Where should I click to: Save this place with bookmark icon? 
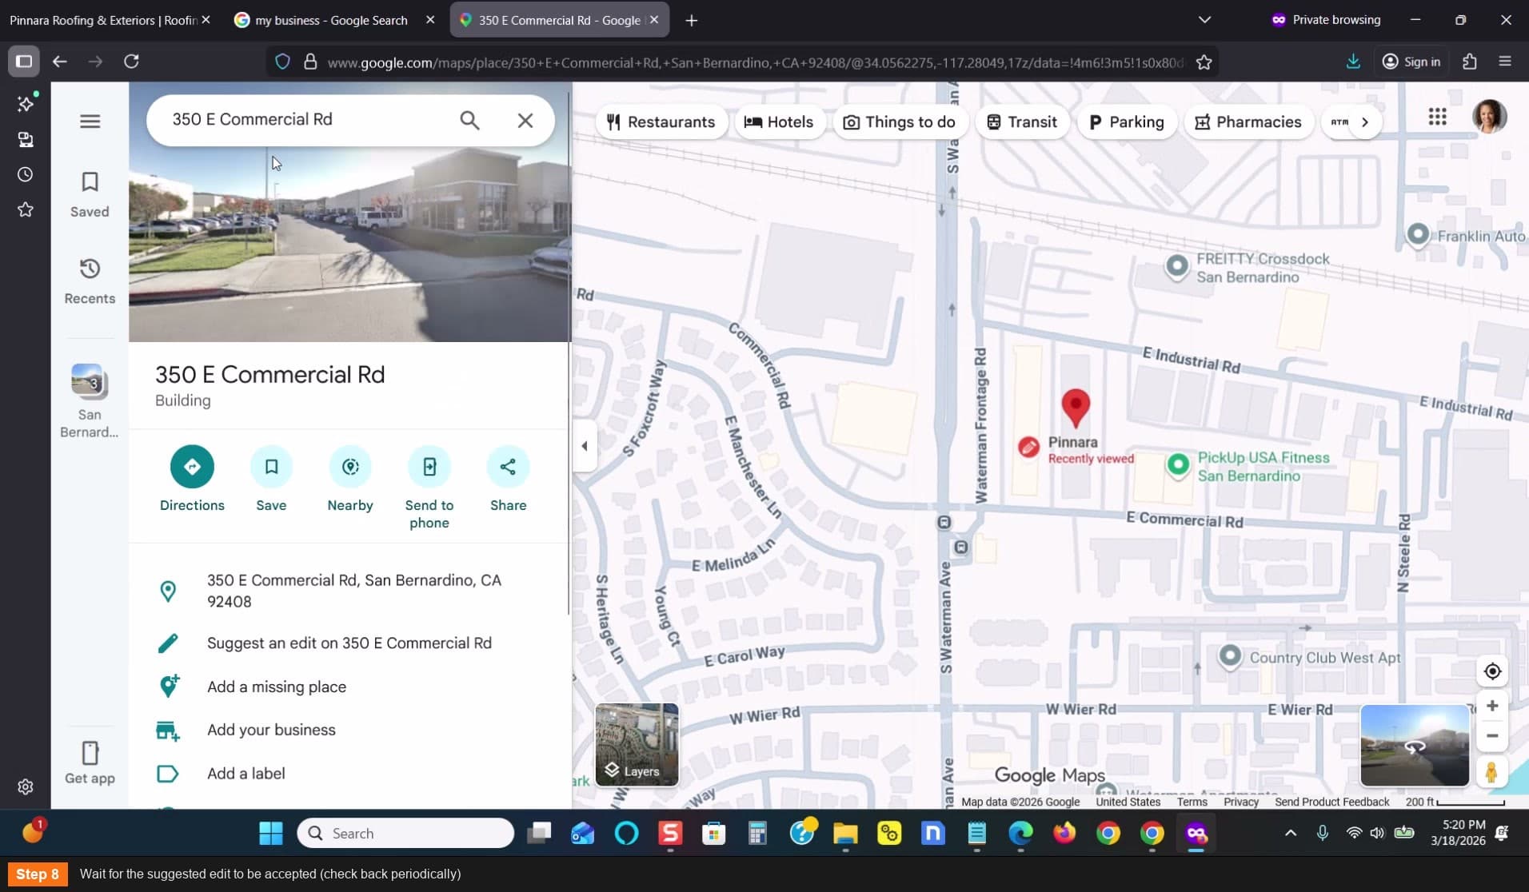[271, 467]
